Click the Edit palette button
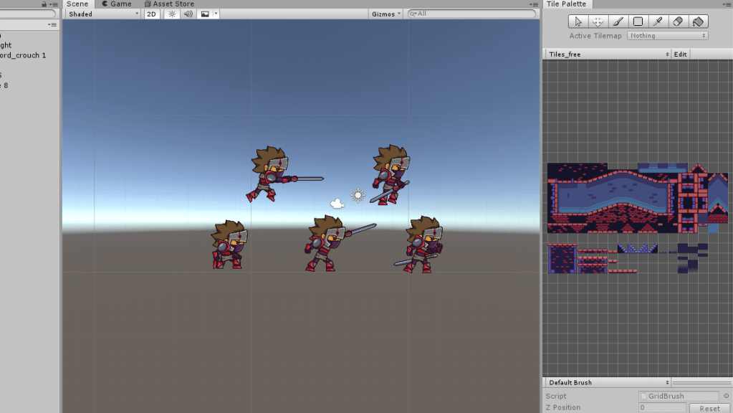733x413 pixels. coord(681,54)
